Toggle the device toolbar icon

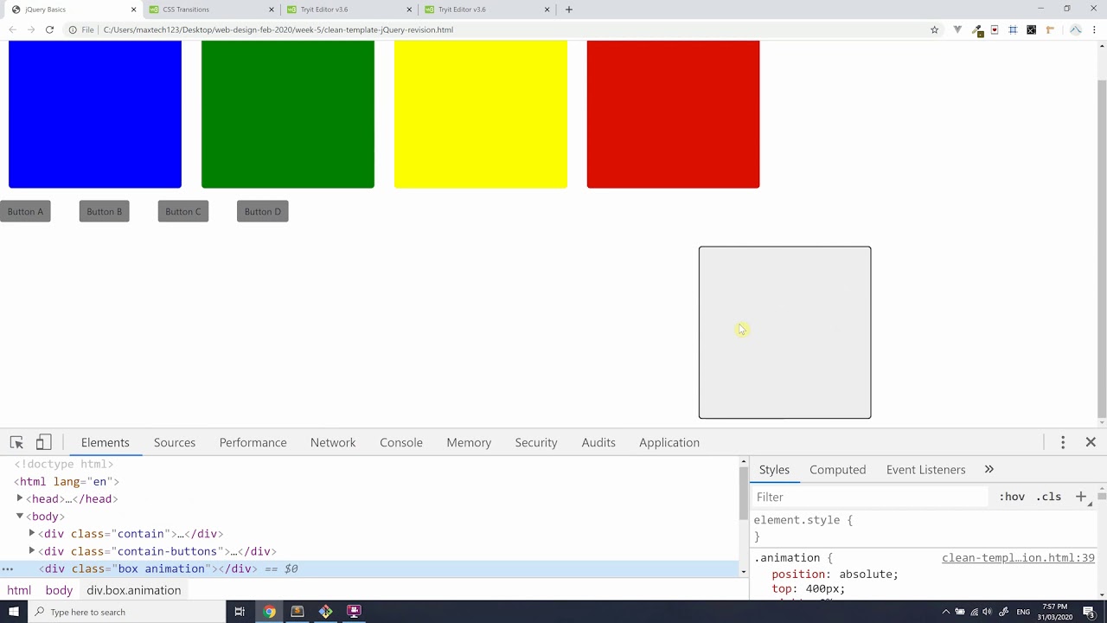point(43,442)
